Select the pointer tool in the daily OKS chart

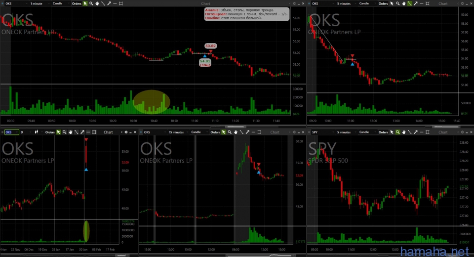point(58,132)
